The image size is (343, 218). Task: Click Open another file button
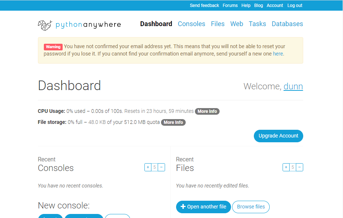(x=203, y=207)
